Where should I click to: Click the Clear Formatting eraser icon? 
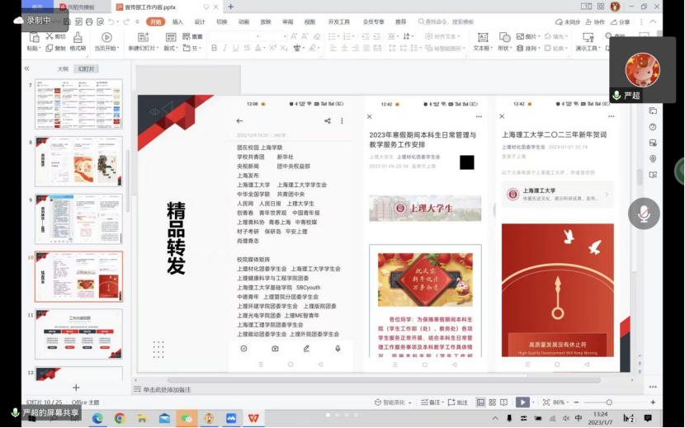(317, 36)
